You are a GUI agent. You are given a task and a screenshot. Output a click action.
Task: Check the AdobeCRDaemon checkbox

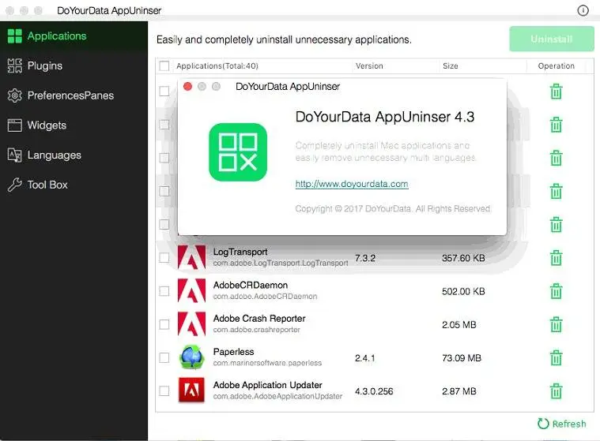[x=164, y=291]
